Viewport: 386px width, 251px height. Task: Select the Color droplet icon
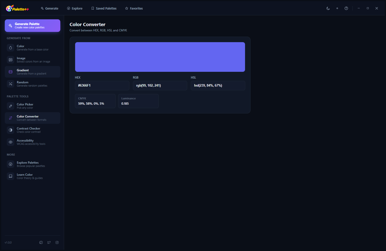(11, 48)
